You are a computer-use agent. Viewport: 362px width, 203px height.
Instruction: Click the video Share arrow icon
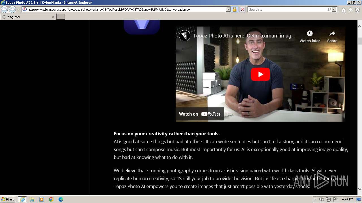point(332,34)
